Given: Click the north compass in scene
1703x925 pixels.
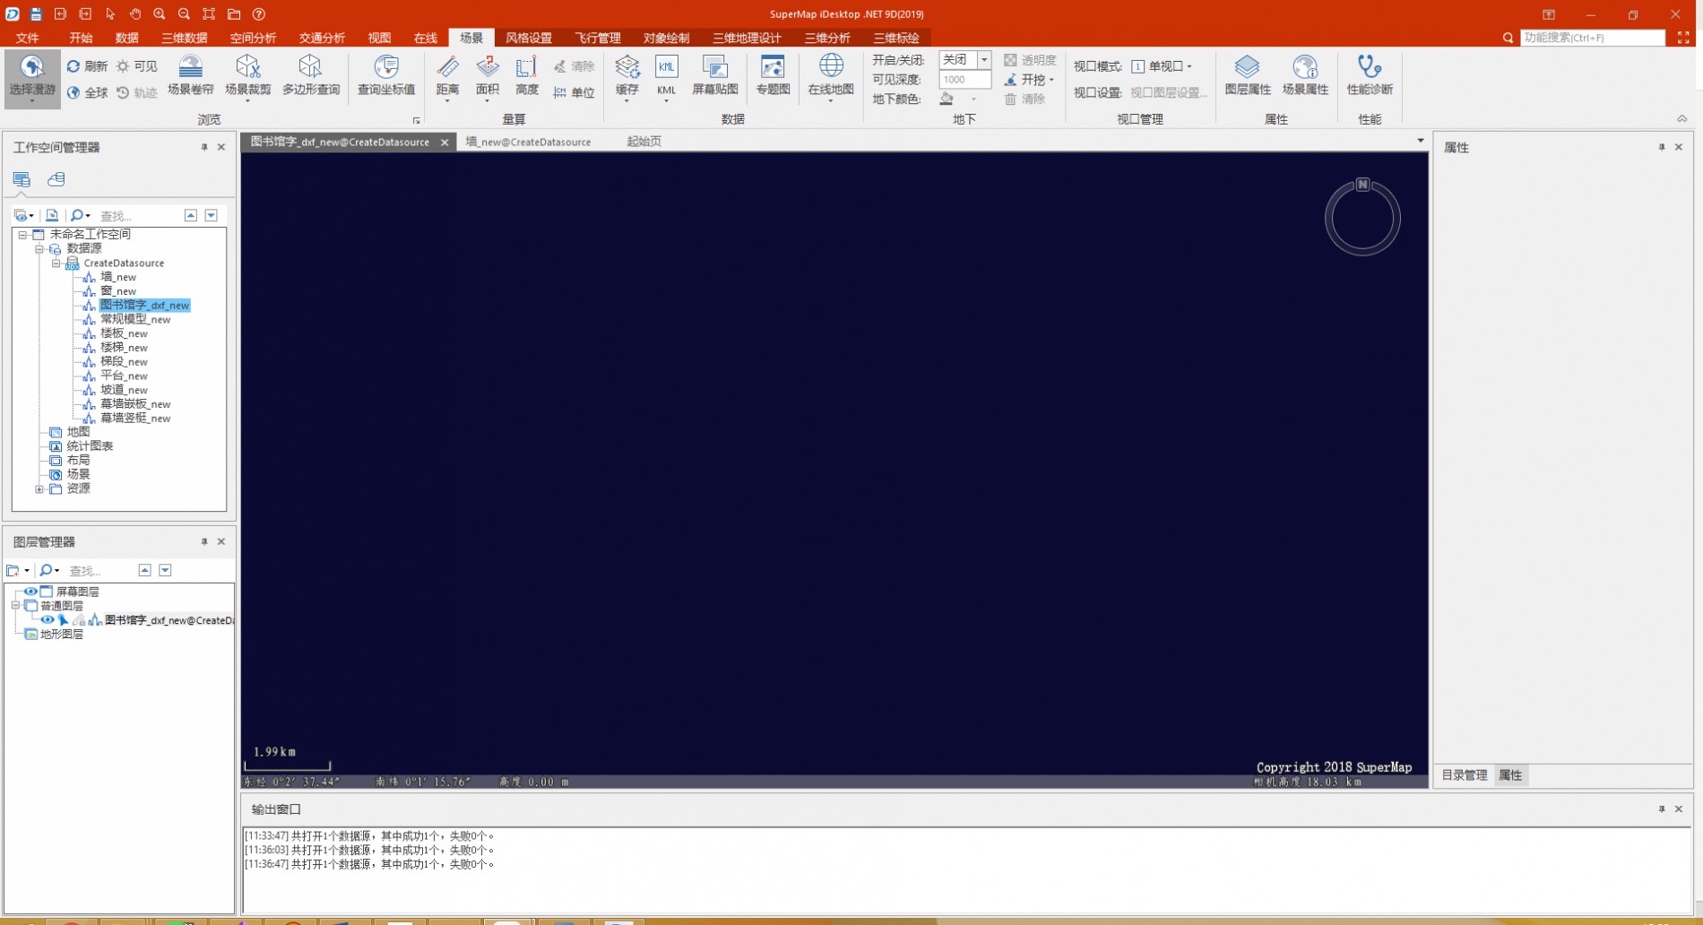Looking at the screenshot, I should pyautogui.click(x=1362, y=217).
